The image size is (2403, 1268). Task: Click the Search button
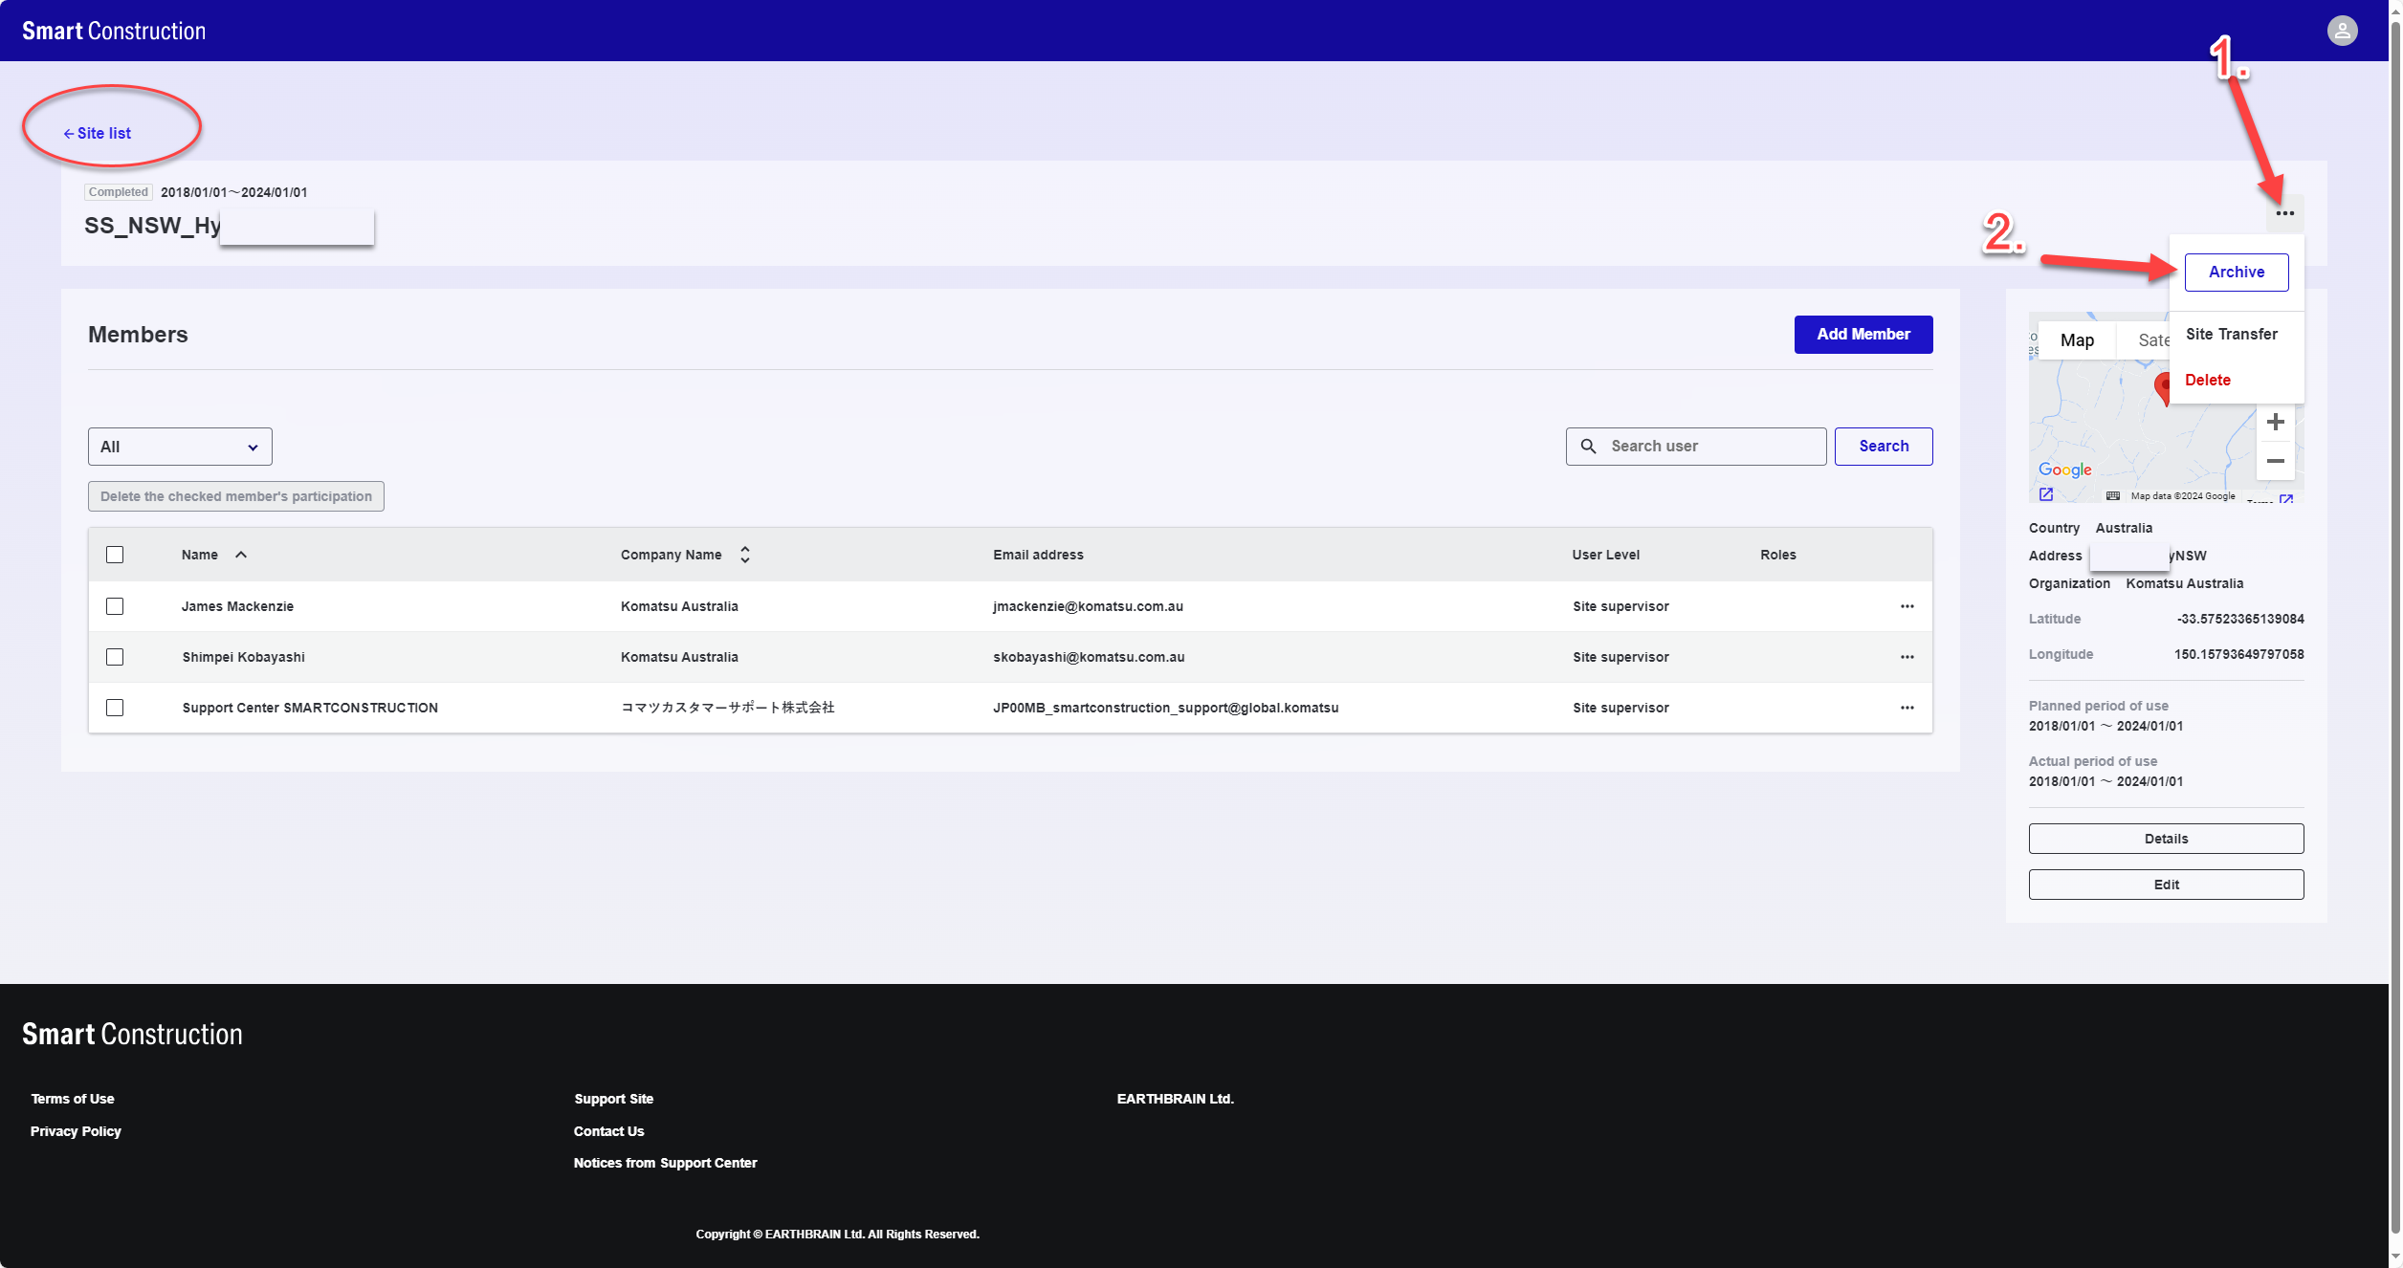1884,447
